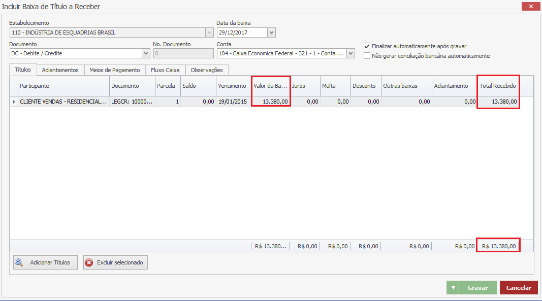Image resolution: width=542 pixels, height=301 pixels.
Task: Click the magnifier icon on Adicionar Títulos
Action: coord(19,262)
